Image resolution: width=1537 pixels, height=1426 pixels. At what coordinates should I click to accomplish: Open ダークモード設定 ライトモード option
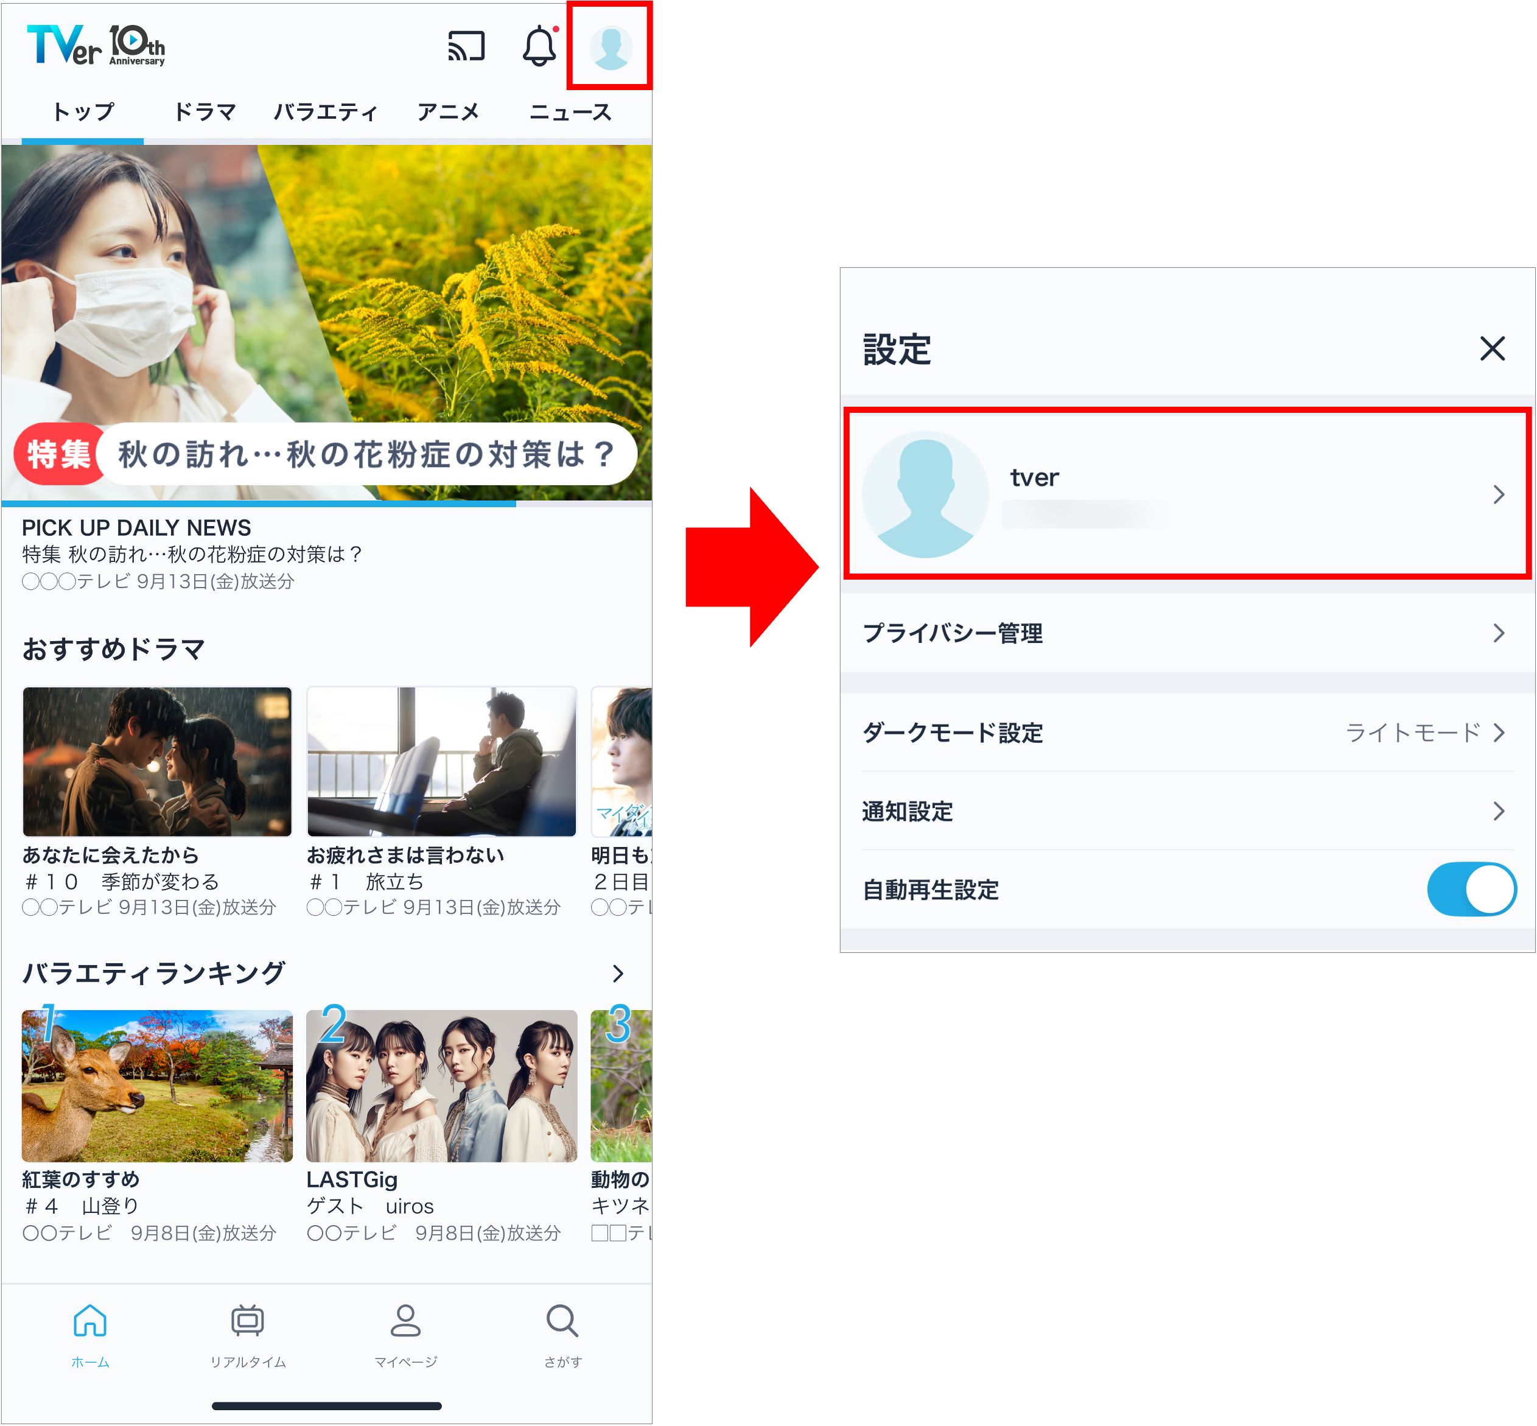click(x=1187, y=731)
